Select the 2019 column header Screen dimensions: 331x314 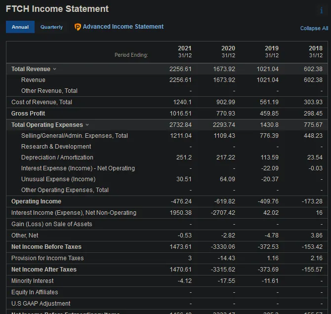[x=272, y=51]
